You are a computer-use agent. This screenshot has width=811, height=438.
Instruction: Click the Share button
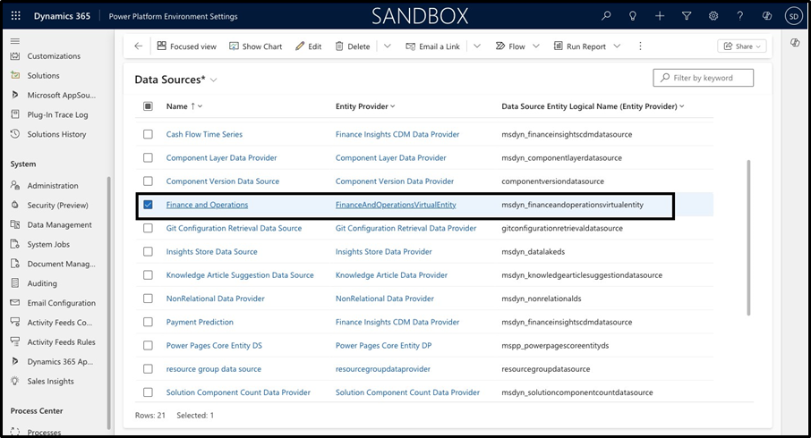click(741, 46)
